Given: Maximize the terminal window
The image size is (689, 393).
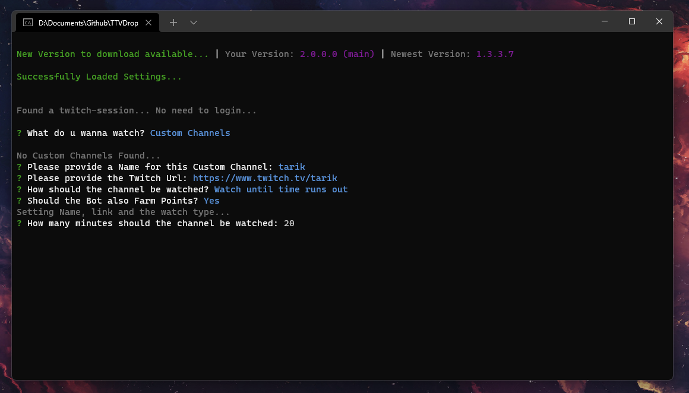Looking at the screenshot, I should point(632,21).
